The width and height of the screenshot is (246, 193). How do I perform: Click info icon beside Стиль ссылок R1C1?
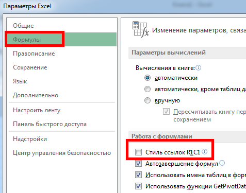(204, 152)
